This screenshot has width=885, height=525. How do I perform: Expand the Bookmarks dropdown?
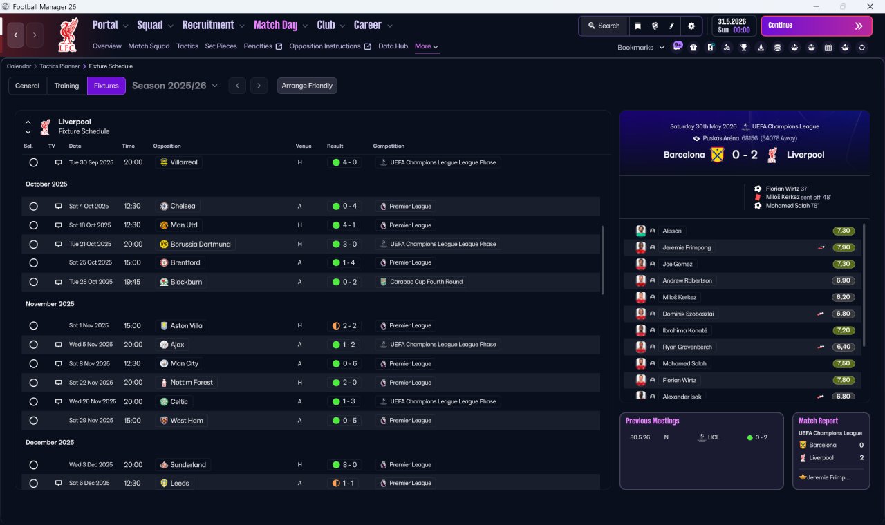(x=641, y=47)
